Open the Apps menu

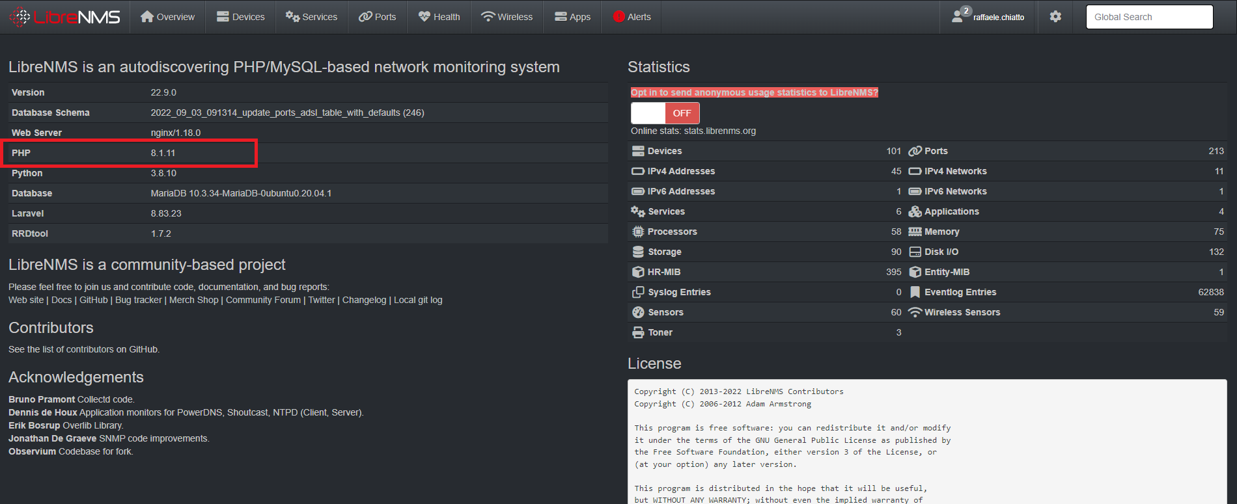(x=572, y=17)
